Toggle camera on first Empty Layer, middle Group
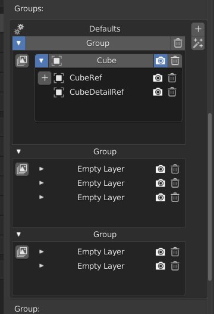The image size is (214, 314). point(160,169)
